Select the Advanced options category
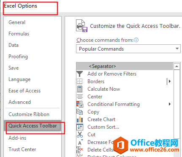 click(19, 102)
